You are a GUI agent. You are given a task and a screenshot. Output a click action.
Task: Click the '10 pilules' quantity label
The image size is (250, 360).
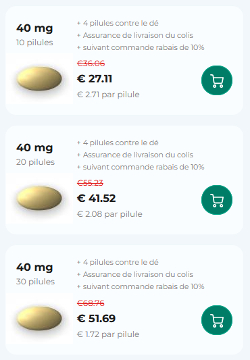[x=34, y=43]
